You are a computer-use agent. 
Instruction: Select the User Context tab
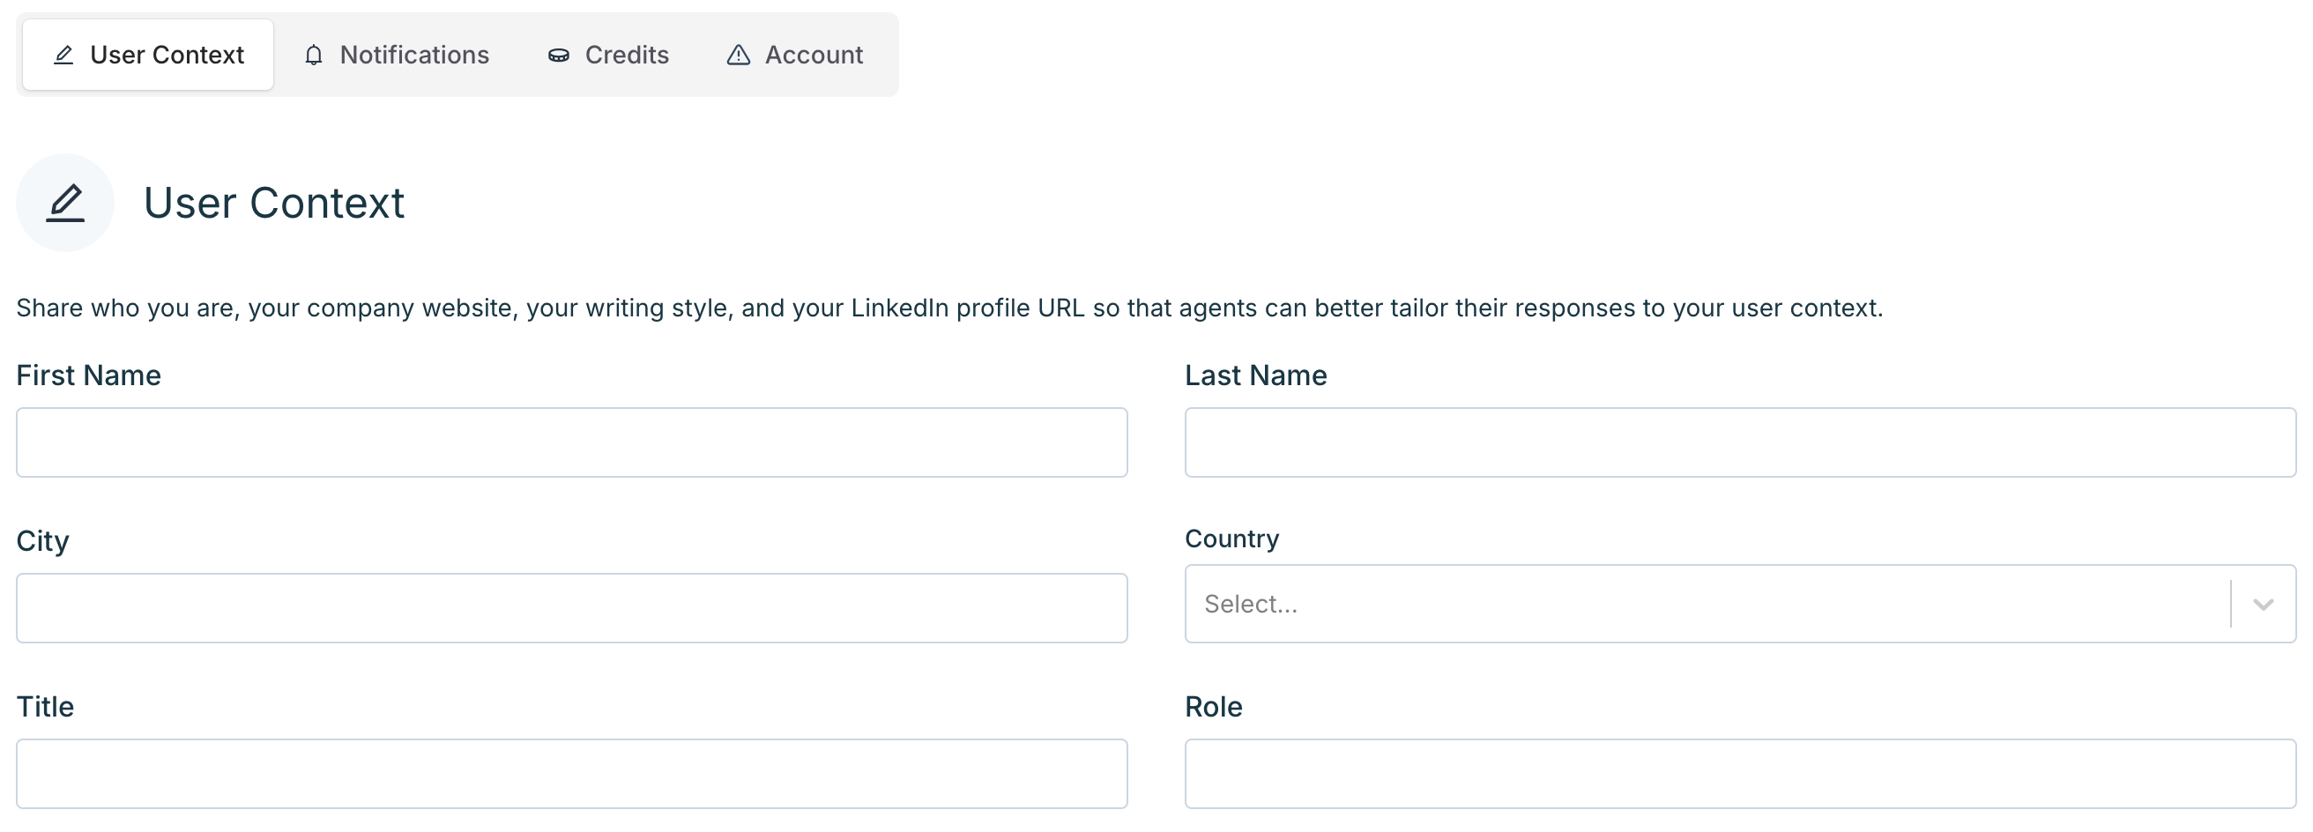[149, 56]
